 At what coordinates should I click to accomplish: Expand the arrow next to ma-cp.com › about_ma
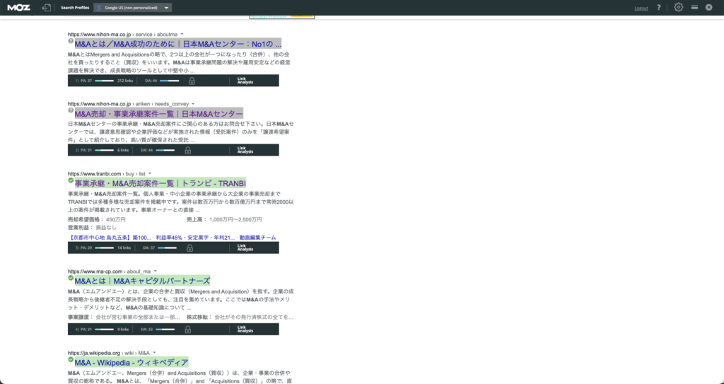coord(155,271)
